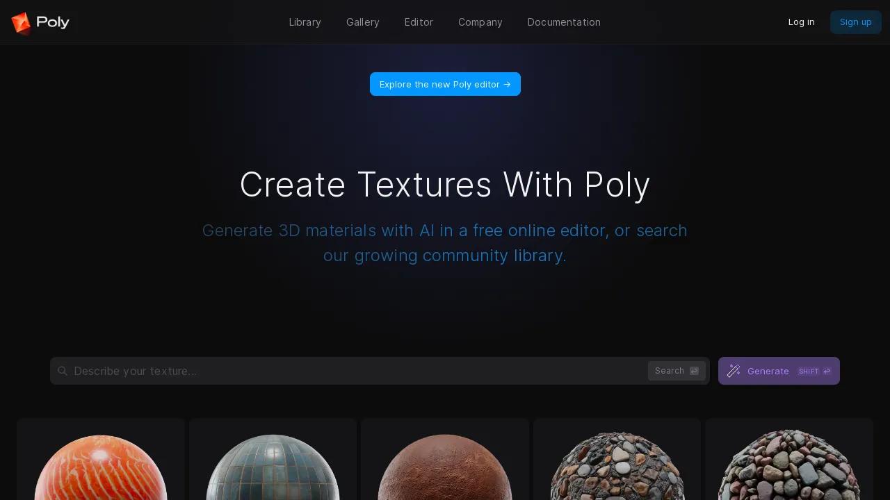Focus the Describe your texture field
The height and width of the screenshot is (500, 890).
coord(358,371)
